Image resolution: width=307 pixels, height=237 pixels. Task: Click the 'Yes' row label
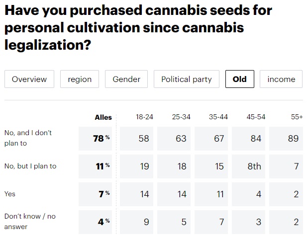pyautogui.click(x=10, y=194)
